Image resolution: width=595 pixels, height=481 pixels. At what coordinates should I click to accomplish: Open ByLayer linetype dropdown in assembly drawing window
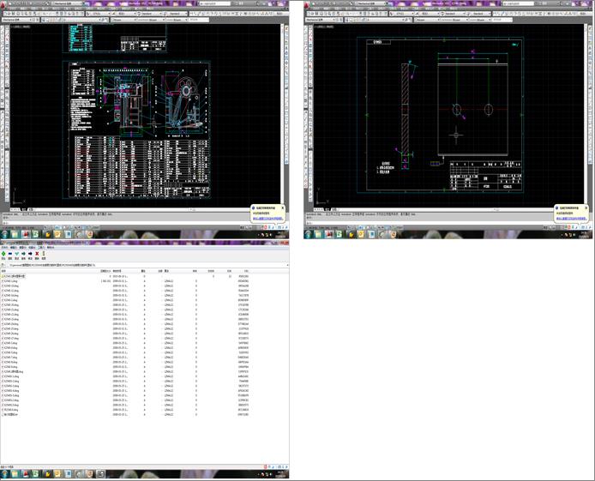(x=150, y=20)
